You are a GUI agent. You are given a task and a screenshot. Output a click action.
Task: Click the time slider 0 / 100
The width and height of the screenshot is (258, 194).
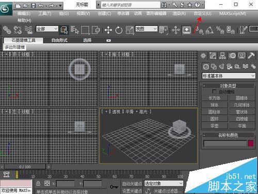25,167
